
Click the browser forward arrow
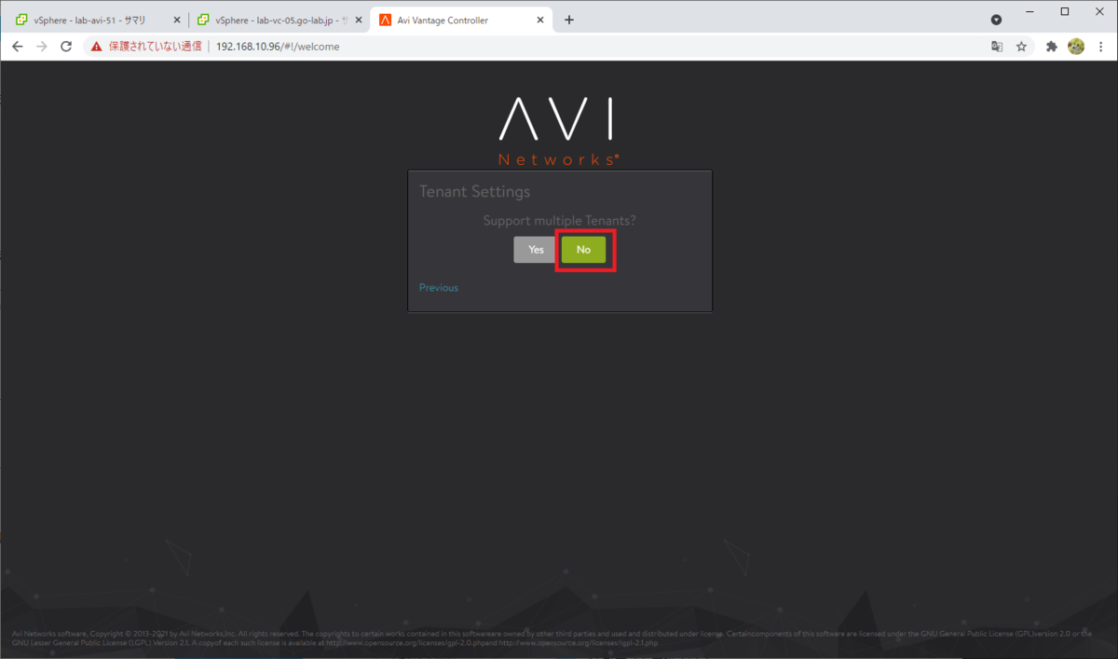pos(41,47)
